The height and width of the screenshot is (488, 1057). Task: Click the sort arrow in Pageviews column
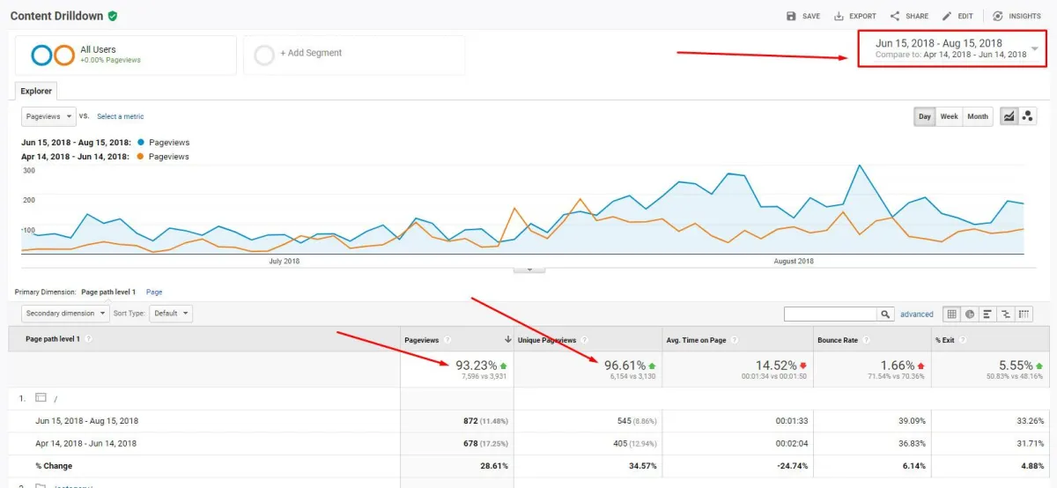(x=508, y=340)
